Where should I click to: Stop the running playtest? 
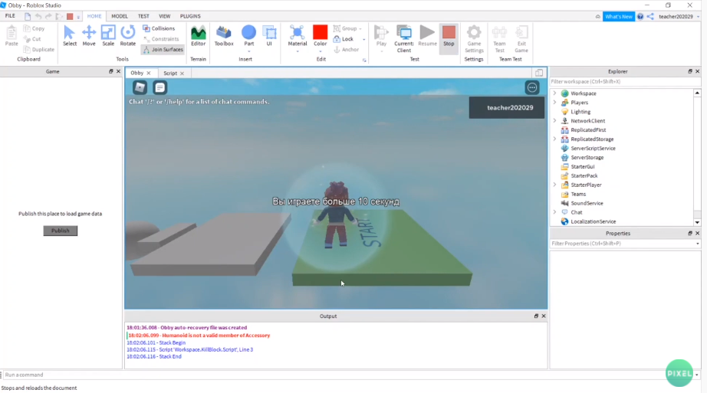(x=449, y=35)
